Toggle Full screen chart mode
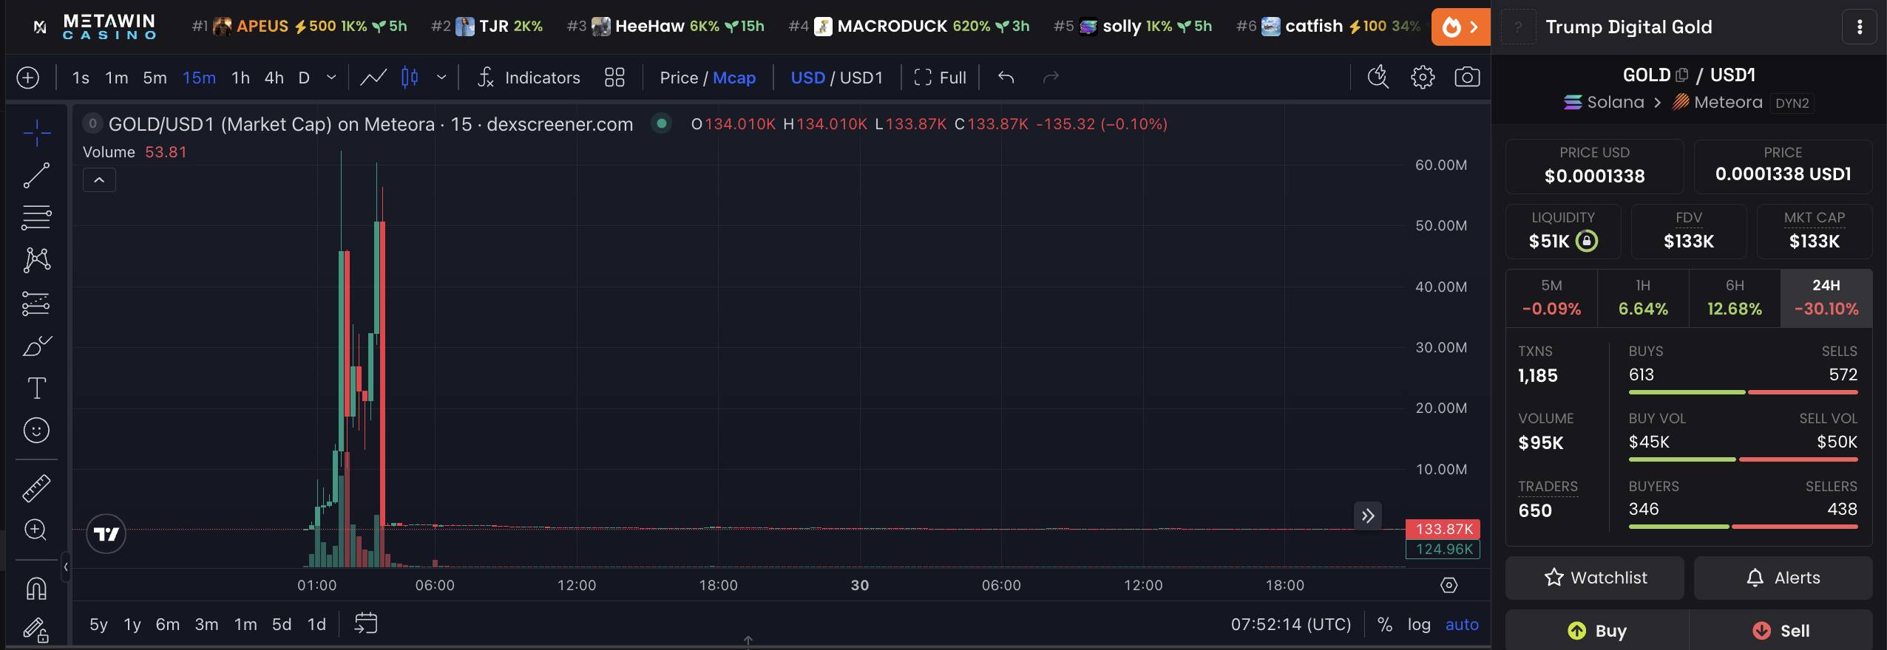This screenshot has height=650, width=1887. (940, 78)
